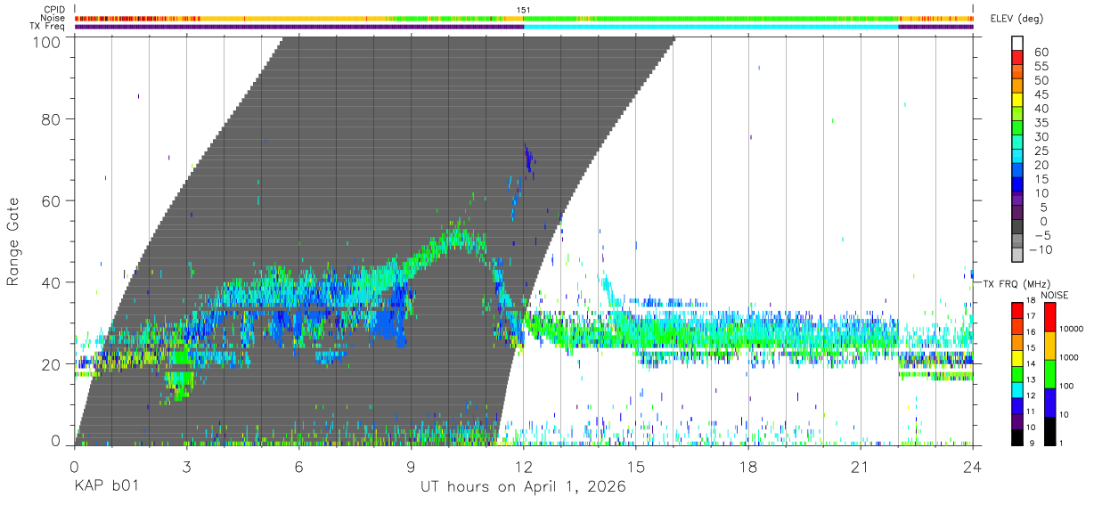Click the 21 hour label on time axis
This screenshot has height=505, width=1094.
(861, 468)
